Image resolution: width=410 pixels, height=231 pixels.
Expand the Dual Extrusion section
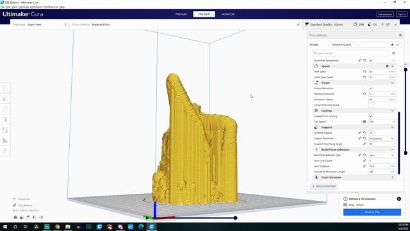point(392,177)
